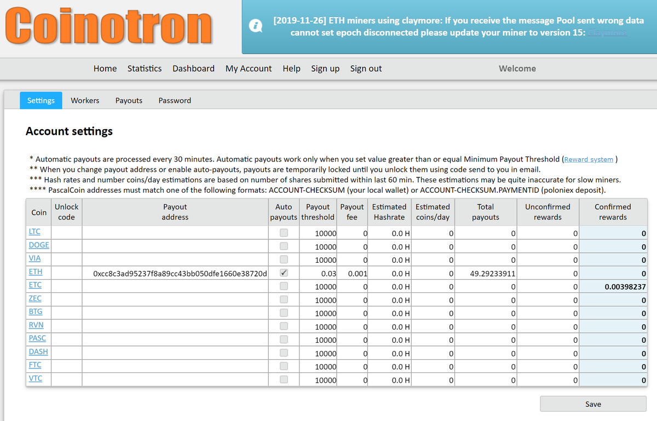Click Sign out in the navigation bar
This screenshot has height=421, width=657.
[x=366, y=68]
